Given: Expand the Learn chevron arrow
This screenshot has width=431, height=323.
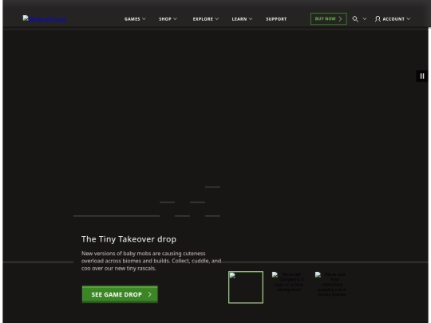Looking at the screenshot, I should (251, 19).
